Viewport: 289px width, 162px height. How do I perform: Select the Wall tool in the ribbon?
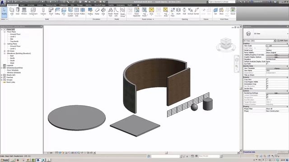(x=12, y=11)
